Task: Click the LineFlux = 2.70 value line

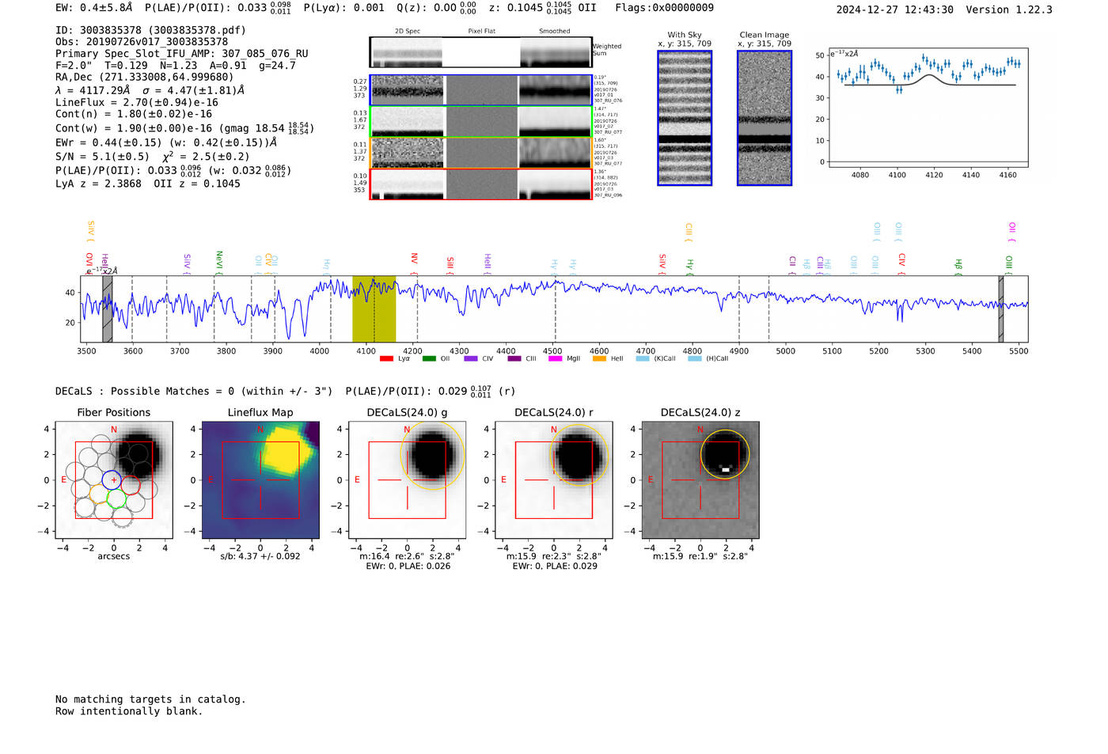Action: 137,102
